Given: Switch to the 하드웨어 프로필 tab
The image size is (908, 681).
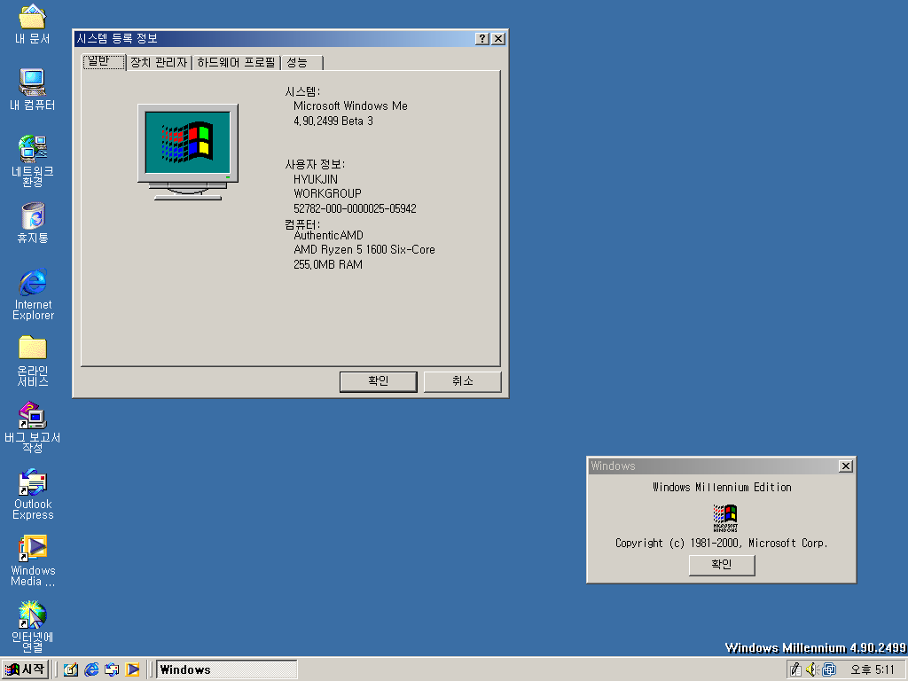Looking at the screenshot, I should [236, 63].
